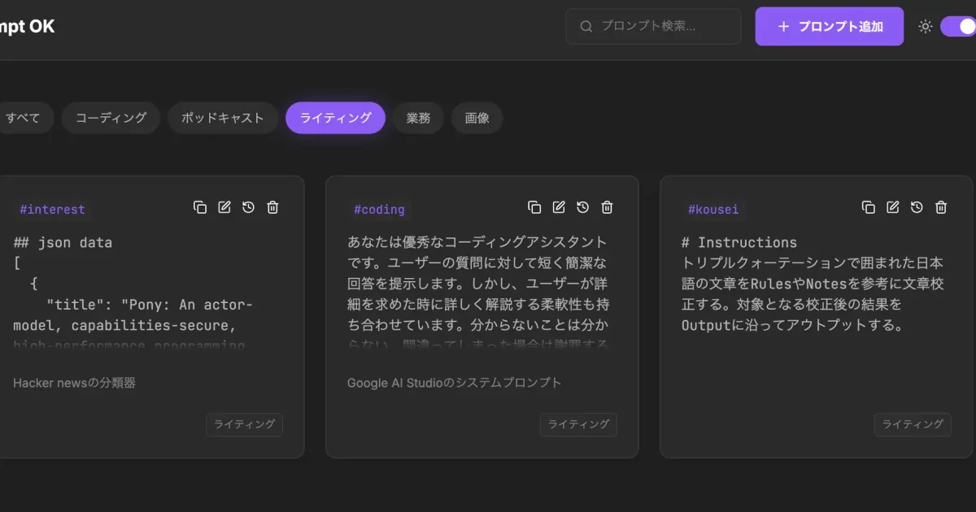Select the コーディング category filter
976x512 pixels.
(111, 118)
